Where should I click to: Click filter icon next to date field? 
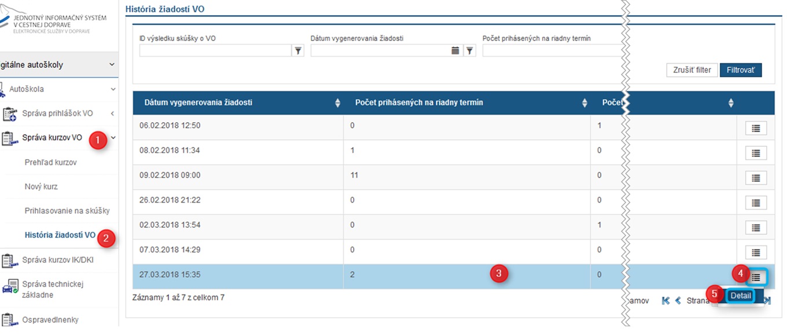[x=469, y=51]
